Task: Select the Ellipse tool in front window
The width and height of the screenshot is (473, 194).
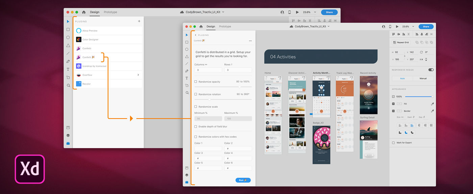Action: coord(187,49)
